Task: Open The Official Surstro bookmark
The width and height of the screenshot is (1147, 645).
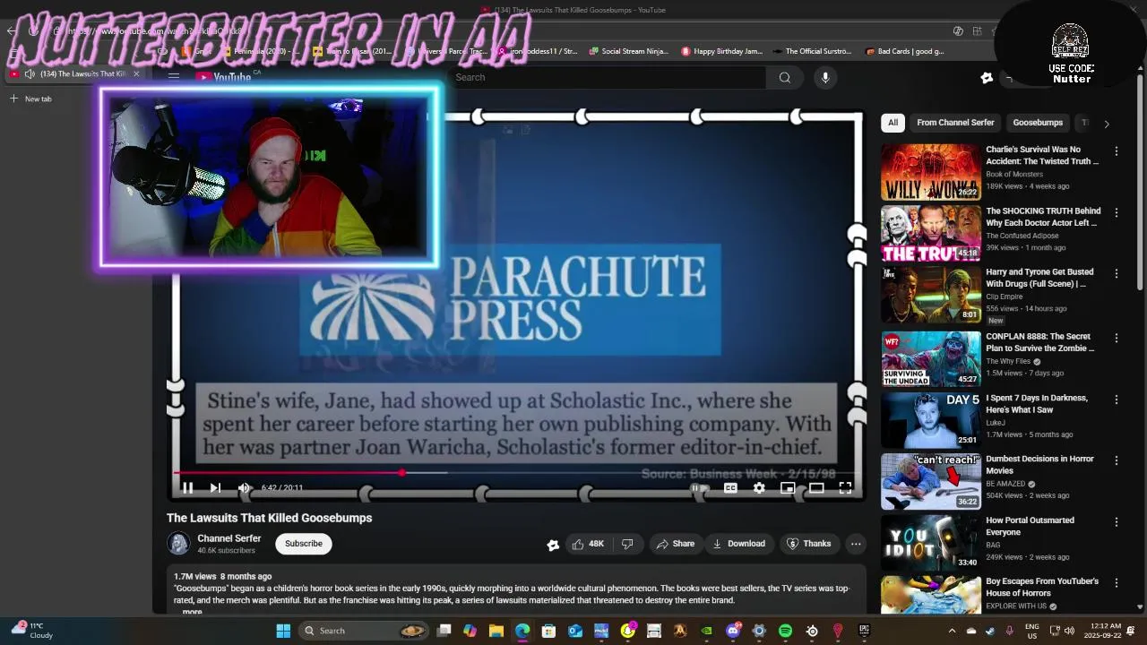Action: 812,51
